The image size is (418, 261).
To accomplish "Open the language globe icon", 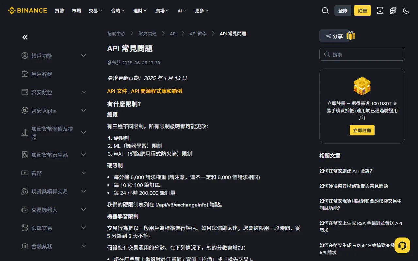I will [x=393, y=10].
